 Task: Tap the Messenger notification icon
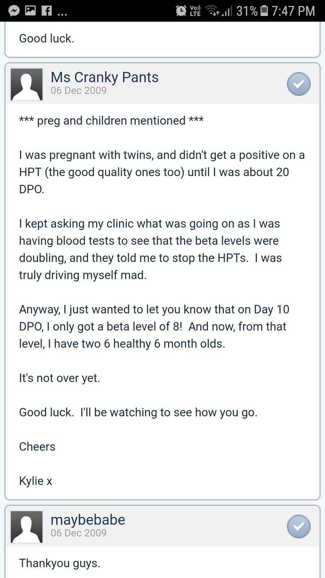tap(14, 11)
